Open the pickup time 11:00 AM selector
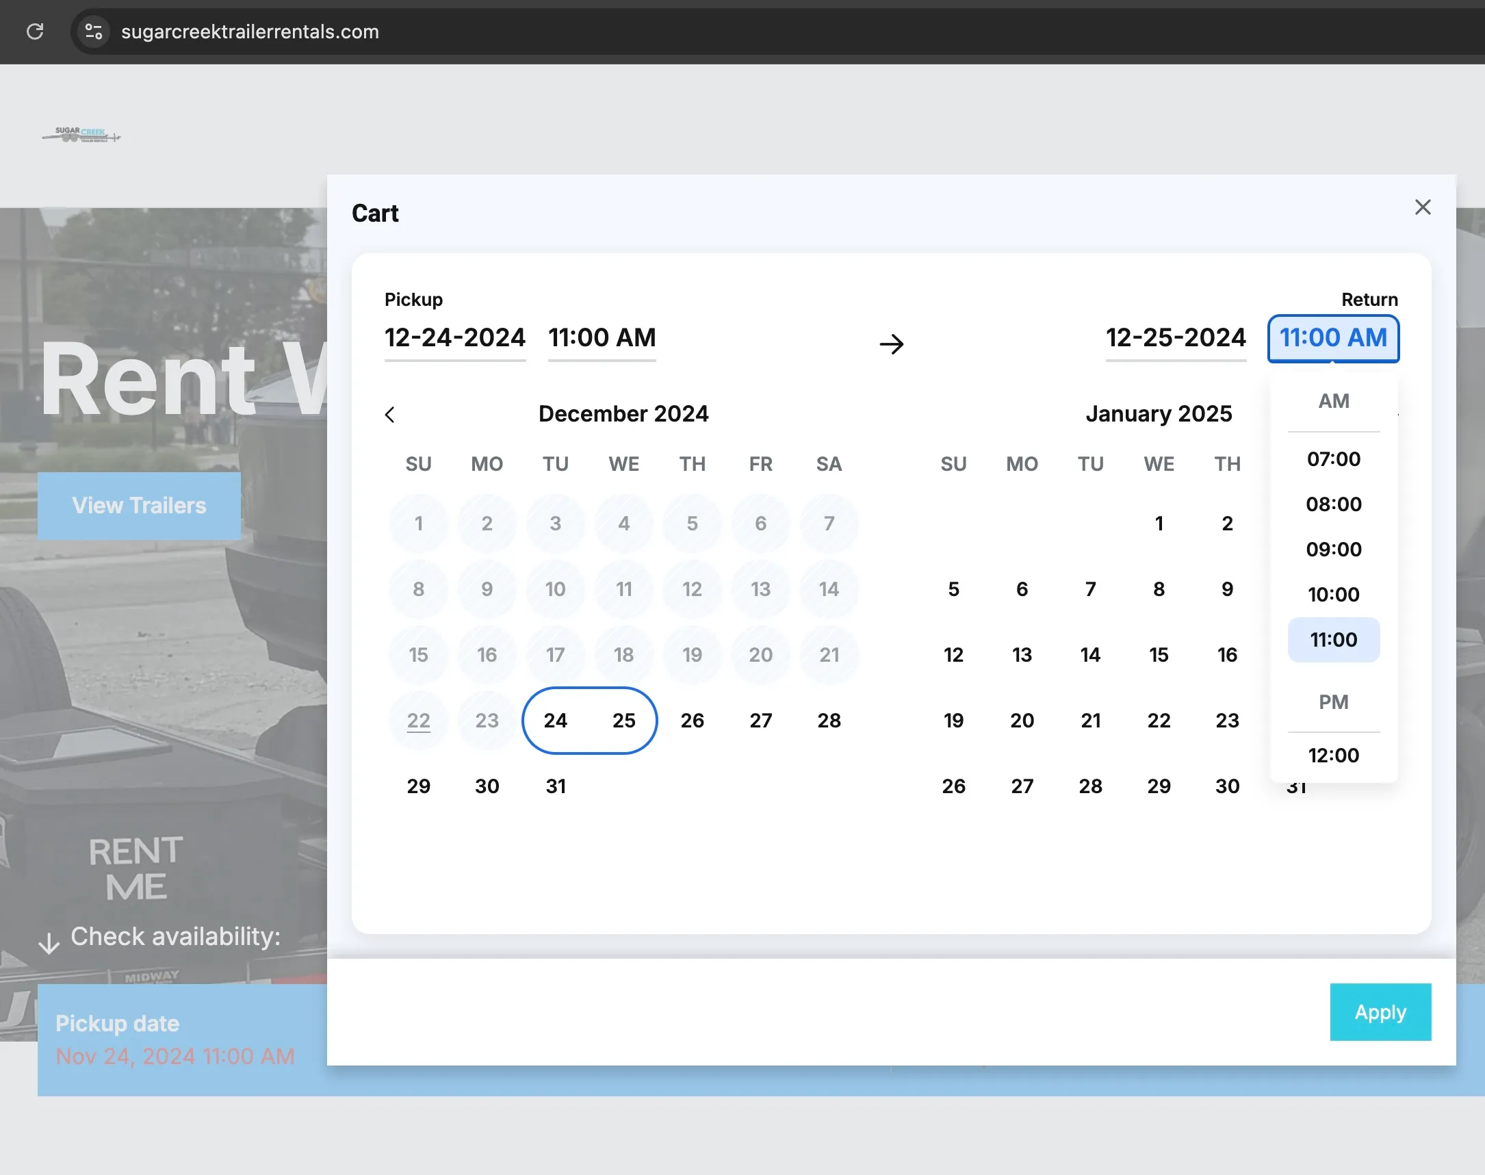The image size is (1485, 1175). 601,338
